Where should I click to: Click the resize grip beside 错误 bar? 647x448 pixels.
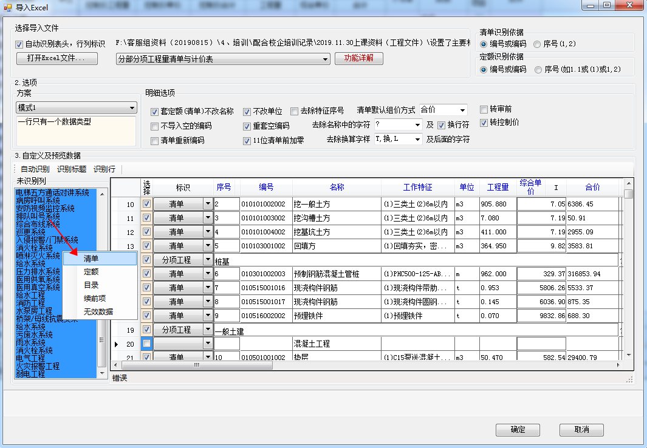tap(629, 379)
